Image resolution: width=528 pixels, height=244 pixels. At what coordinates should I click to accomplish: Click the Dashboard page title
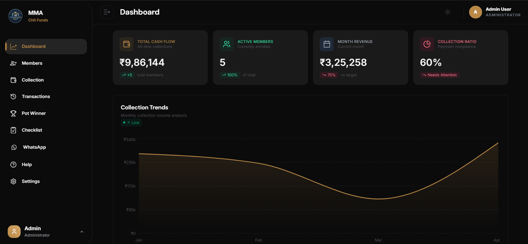[x=140, y=12]
